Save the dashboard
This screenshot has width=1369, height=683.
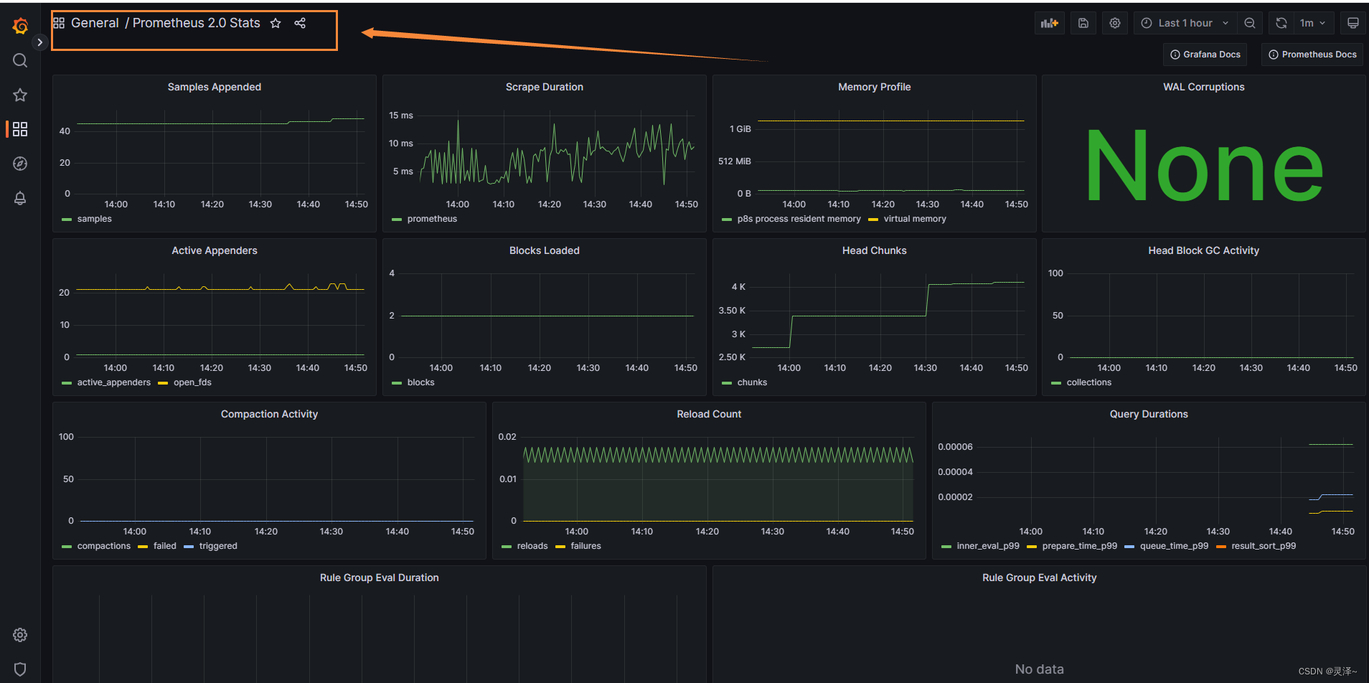point(1083,23)
